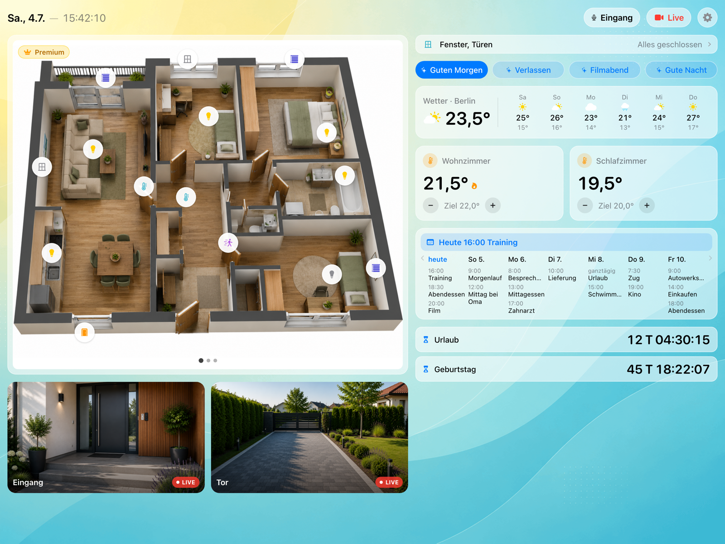Click the Fenster, Türen window icon

pyautogui.click(x=428, y=44)
